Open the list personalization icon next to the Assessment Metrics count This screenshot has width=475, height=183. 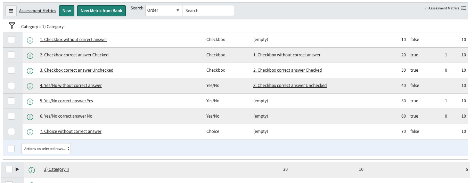[x=464, y=8]
